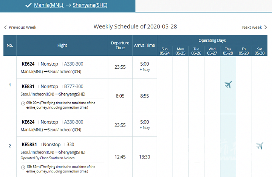
Task: Click the Saturday airplane icon for route 2
Action: pyautogui.click(x=260, y=146)
